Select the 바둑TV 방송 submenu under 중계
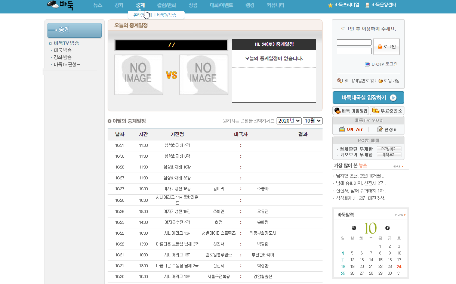456x284 pixels. pos(166,15)
